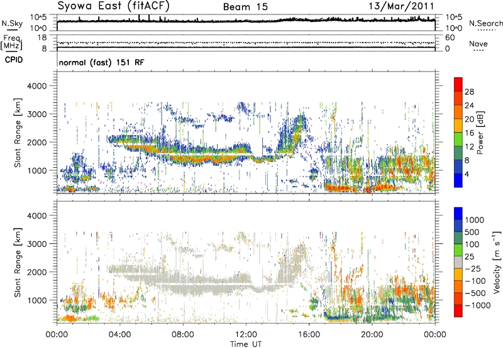Click the '12:00' time axis label
Viewport: 503px width, 348px height.
pyautogui.click(x=246, y=334)
